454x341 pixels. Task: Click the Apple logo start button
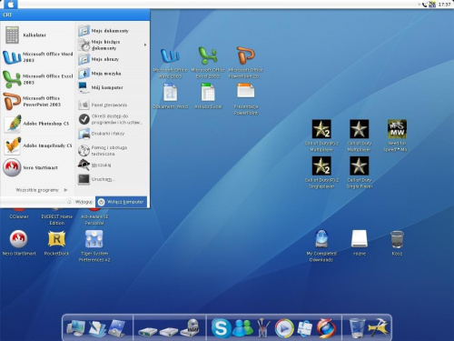point(11,5)
